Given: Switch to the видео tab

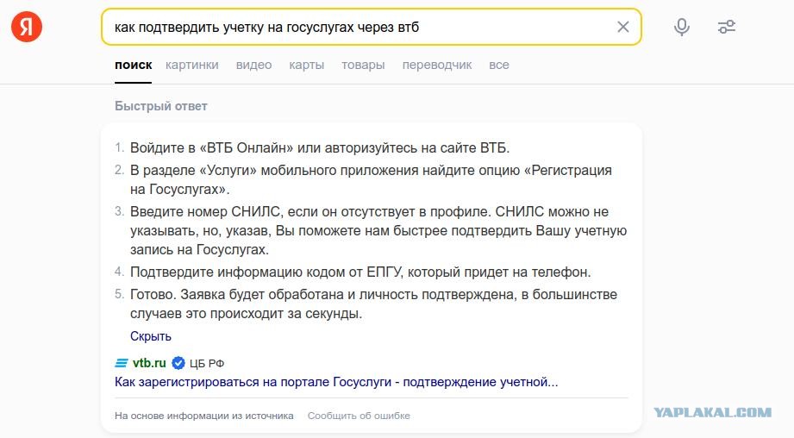Looking at the screenshot, I should click(x=253, y=66).
